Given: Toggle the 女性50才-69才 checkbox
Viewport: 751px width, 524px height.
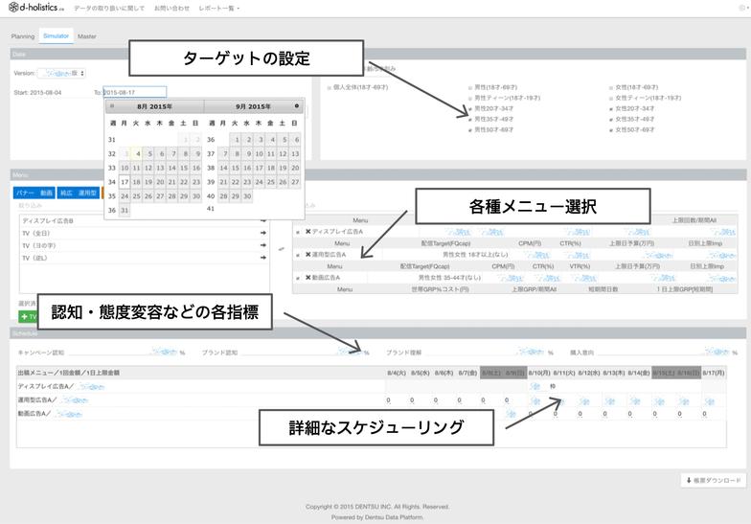Looking at the screenshot, I should click(x=611, y=129).
